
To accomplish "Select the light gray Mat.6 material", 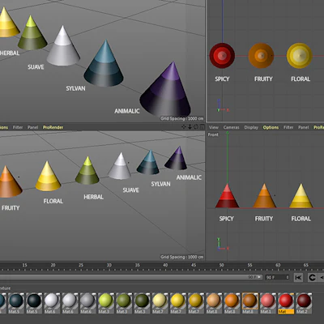I will tap(70, 303).
